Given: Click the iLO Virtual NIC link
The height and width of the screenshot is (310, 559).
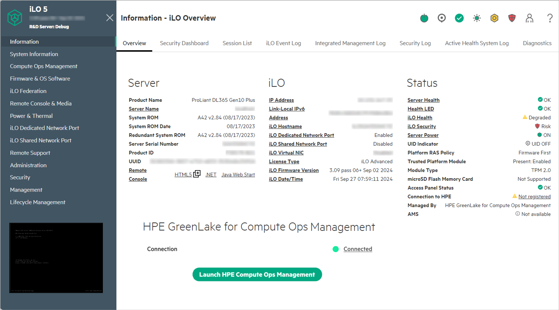Looking at the screenshot, I should (x=286, y=153).
